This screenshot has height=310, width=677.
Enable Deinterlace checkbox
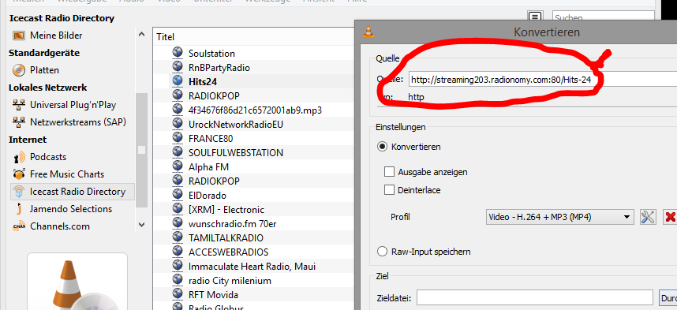[x=390, y=190]
